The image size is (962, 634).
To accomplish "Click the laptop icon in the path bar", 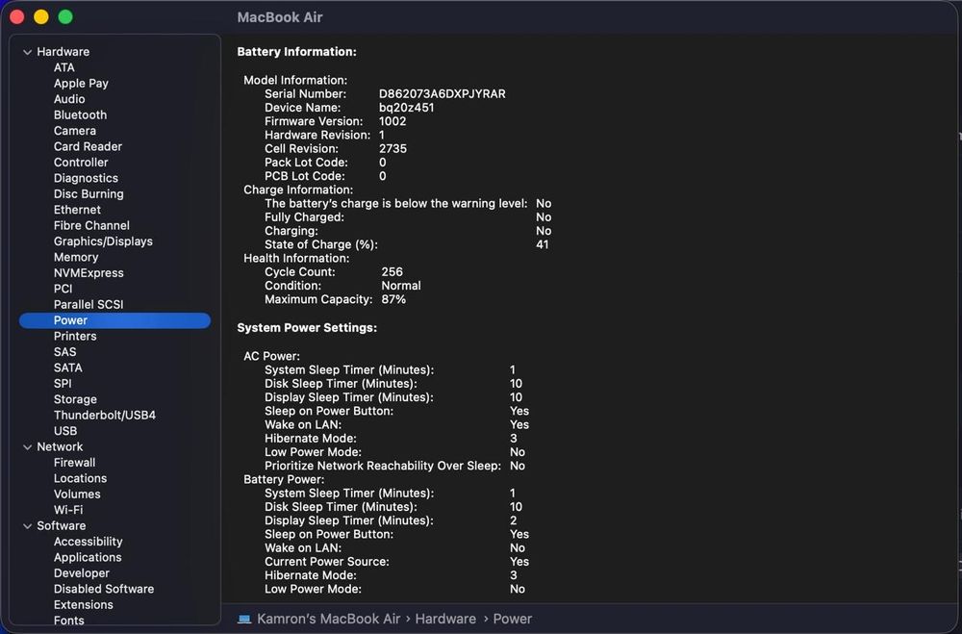I will point(244,619).
